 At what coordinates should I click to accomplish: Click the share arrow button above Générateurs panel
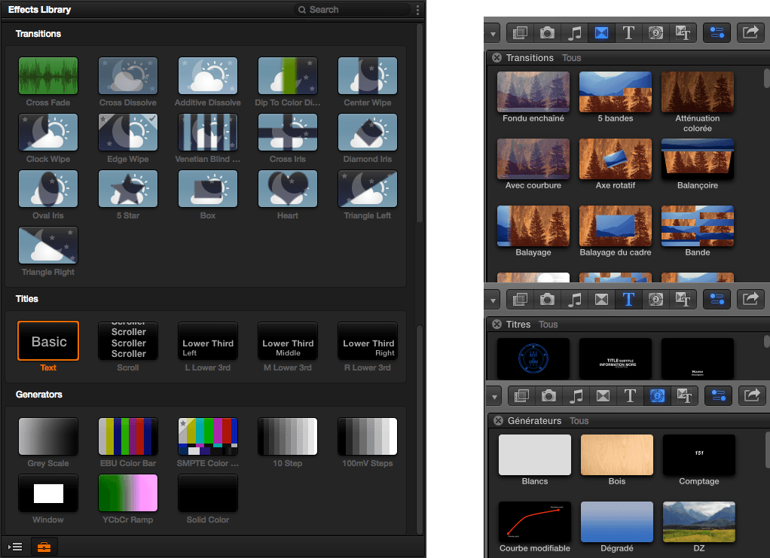(750, 395)
